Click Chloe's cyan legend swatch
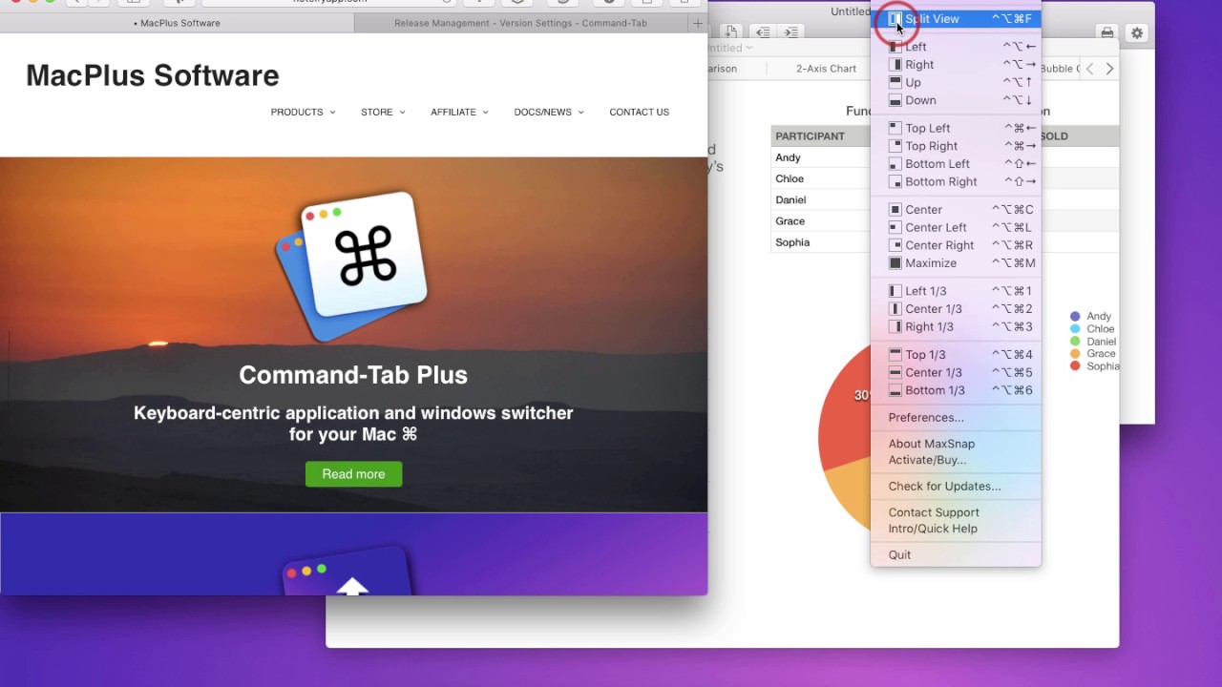 (x=1075, y=329)
